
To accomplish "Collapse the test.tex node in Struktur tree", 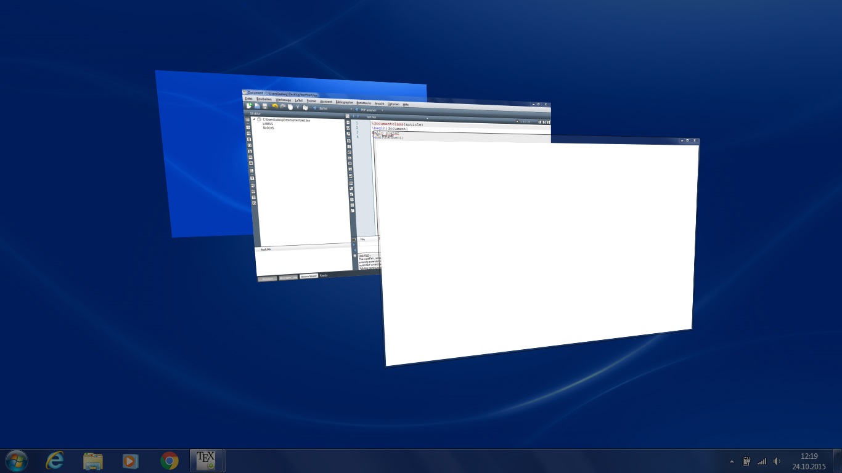I will (x=254, y=119).
